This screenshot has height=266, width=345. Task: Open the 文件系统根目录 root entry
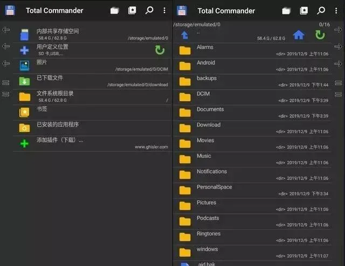tap(92, 97)
